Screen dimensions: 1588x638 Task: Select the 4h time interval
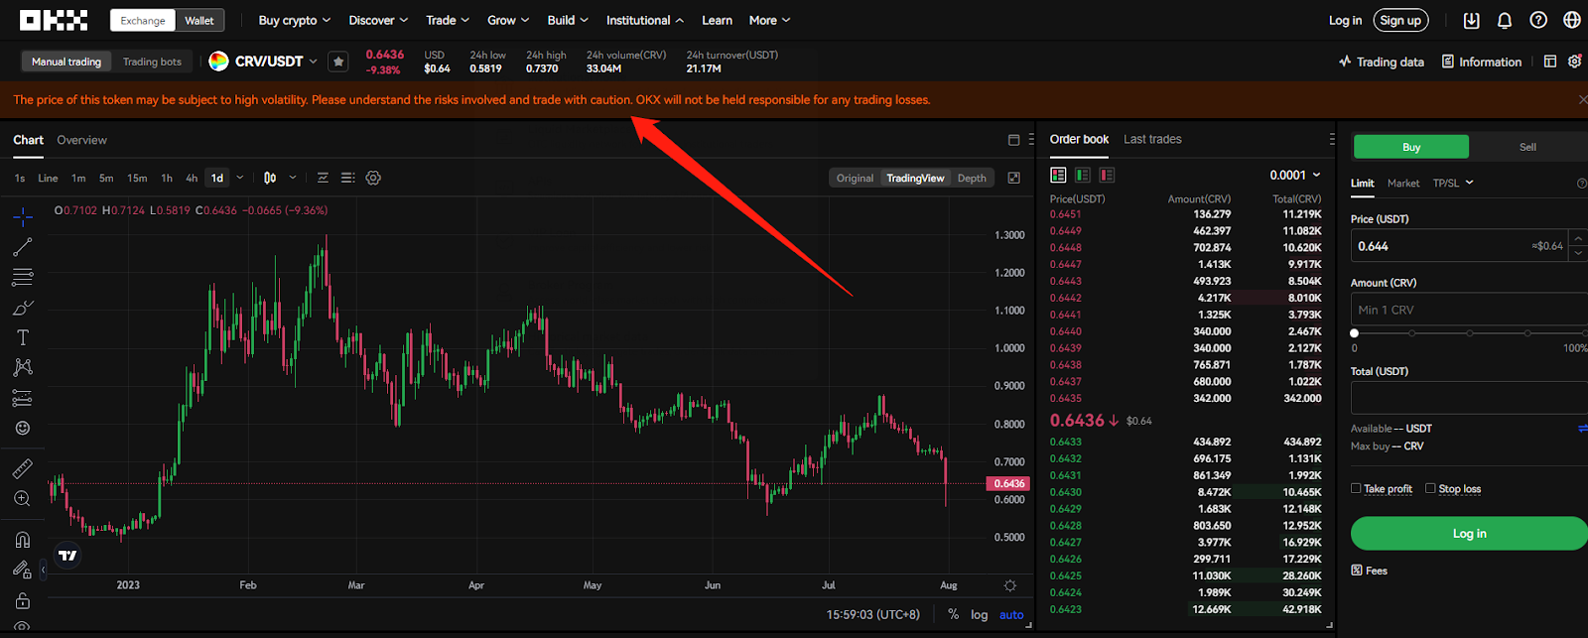point(192,178)
